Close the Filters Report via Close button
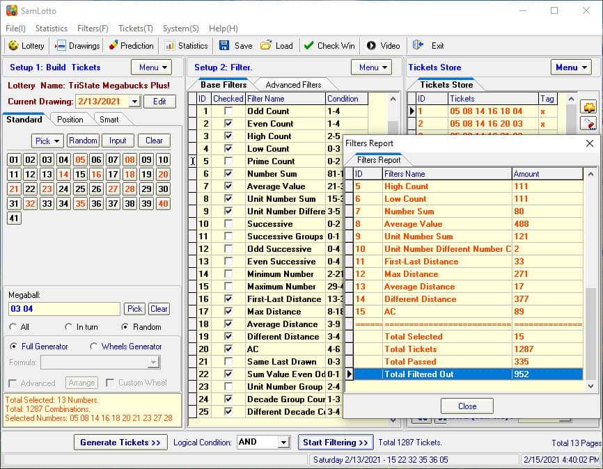This screenshot has height=469, width=603. point(467,406)
